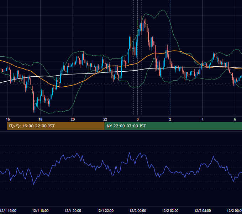Select the NY 22:00-07:00 JST session bar

tap(173, 126)
